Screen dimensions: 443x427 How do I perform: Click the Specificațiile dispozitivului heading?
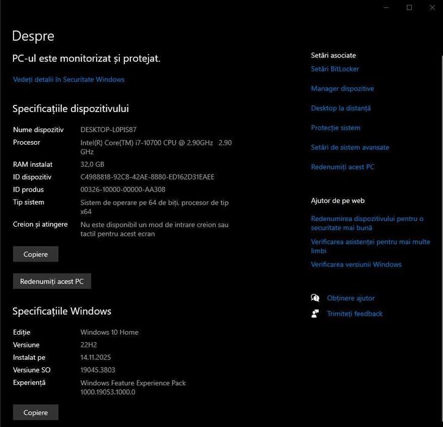tap(70, 109)
